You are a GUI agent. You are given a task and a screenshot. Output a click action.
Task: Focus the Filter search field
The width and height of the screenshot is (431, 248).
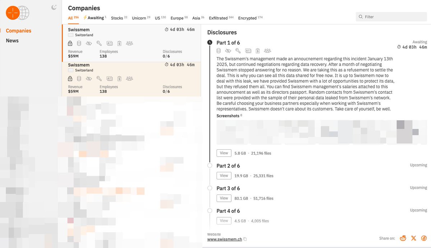point(391,17)
